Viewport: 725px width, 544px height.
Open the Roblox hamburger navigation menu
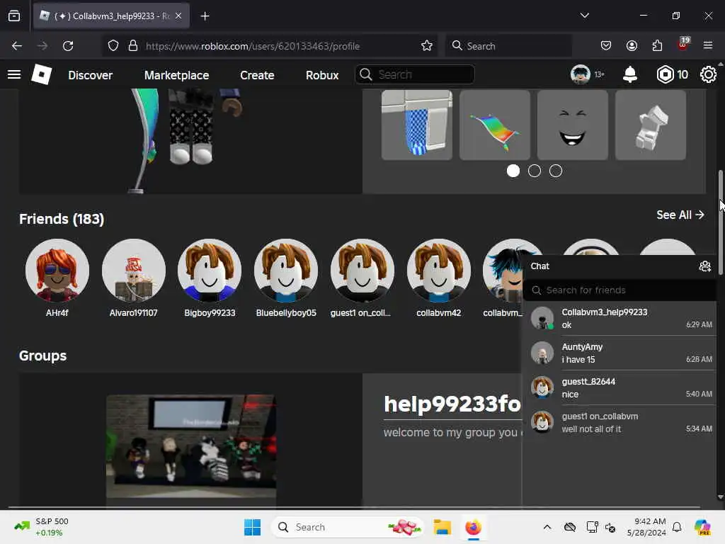coord(14,74)
